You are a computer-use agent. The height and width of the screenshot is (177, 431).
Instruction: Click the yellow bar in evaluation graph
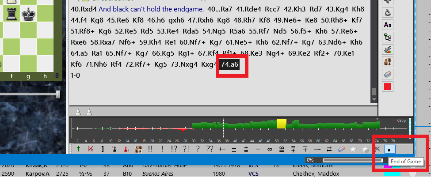pyautogui.click(x=282, y=124)
